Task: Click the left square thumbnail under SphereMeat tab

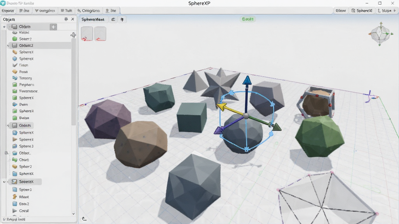Action: 87,33
